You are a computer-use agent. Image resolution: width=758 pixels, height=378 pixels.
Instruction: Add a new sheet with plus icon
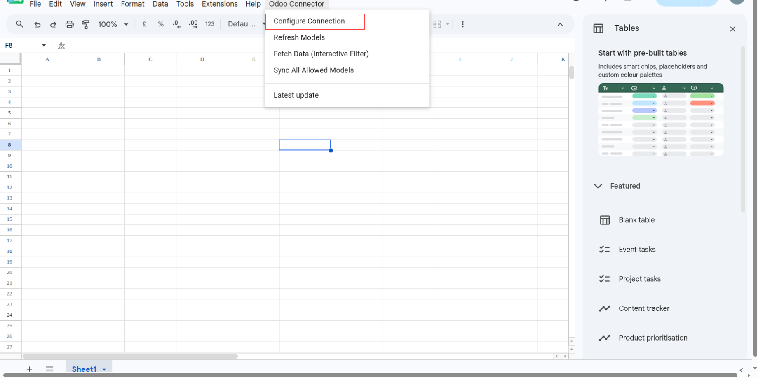point(29,369)
